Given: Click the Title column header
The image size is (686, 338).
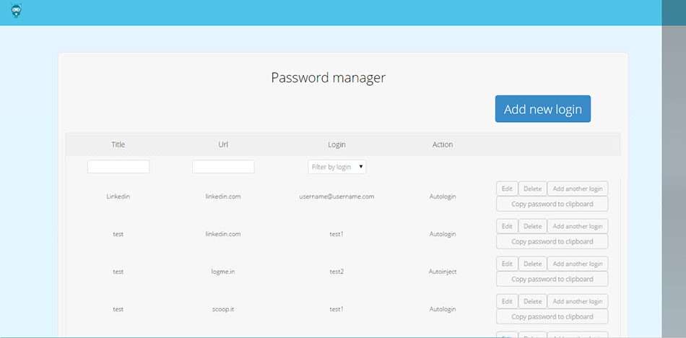Looking at the screenshot, I should 118,144.
